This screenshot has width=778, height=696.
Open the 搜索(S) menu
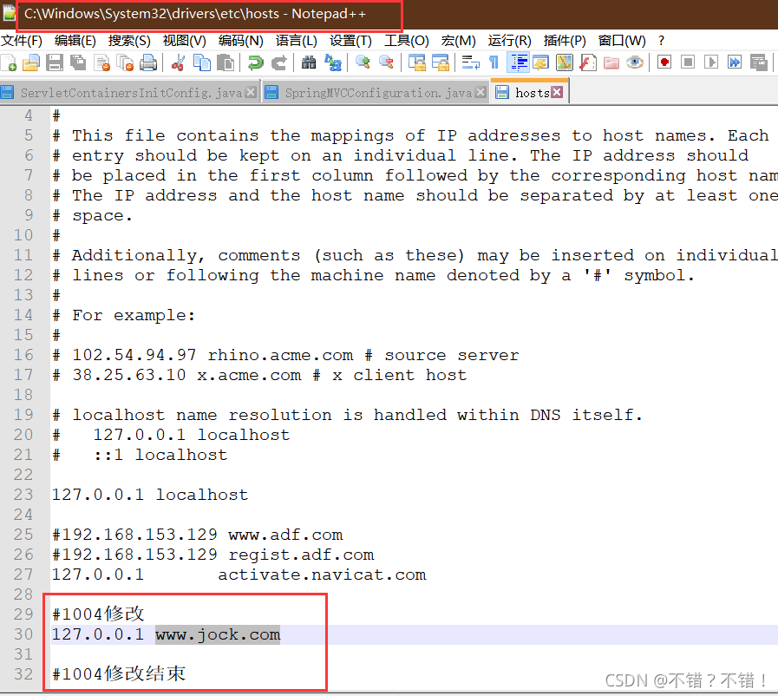tap(129, 41)
